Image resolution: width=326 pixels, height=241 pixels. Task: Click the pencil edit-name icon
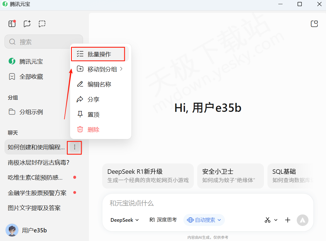click(80, 84)
